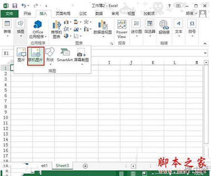This screenshot has width=211, height=176.
Task: Add a new sheet with plus button
Action: pyautogui.click(x=85, y=166)
